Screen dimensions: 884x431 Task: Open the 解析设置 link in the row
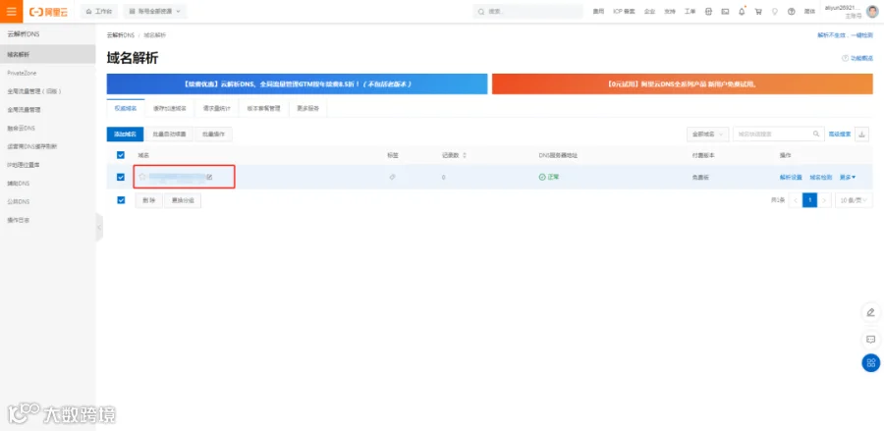791,177
